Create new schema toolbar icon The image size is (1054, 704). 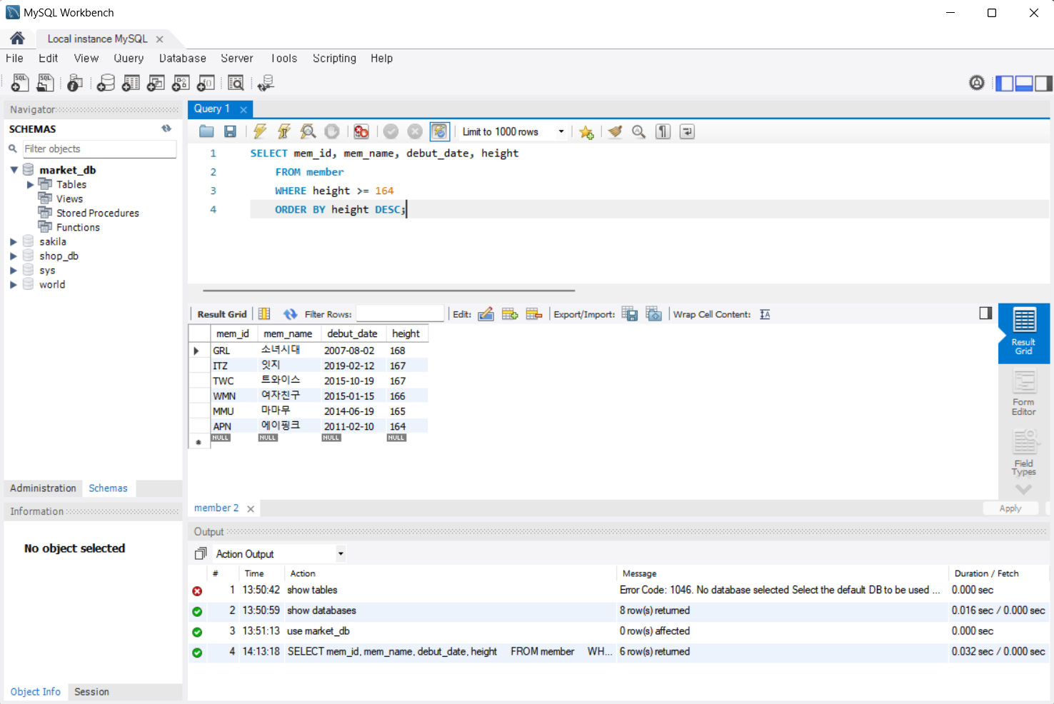click(106, 83)
